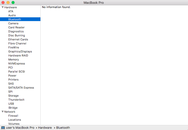Viewport: 188px width, 130px height.
Task: Click the 'No information found.' text
Action: [56, 7]
